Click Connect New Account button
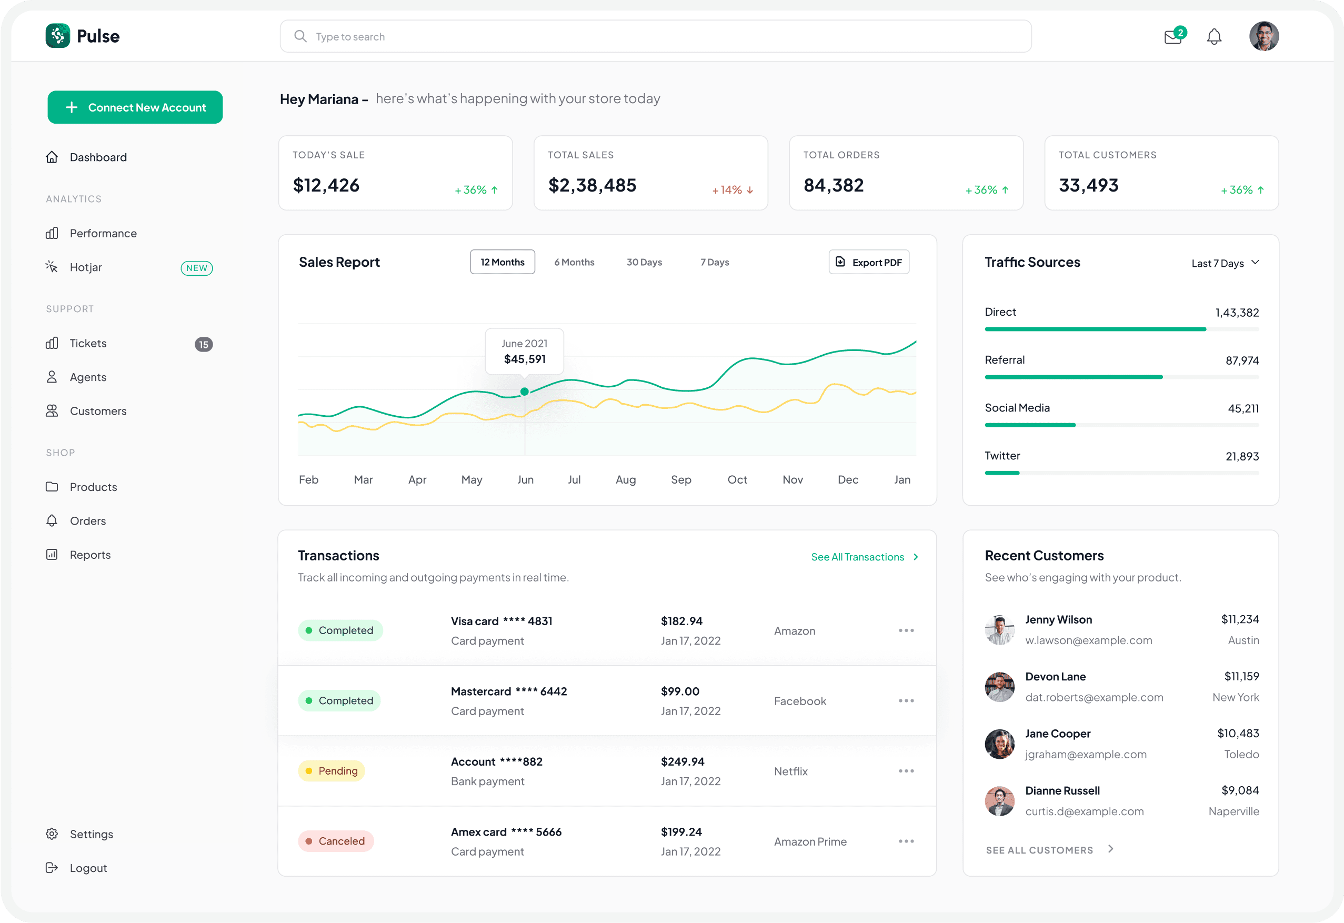This screenshot has width=1344, height=923. [x=135, y=107]
